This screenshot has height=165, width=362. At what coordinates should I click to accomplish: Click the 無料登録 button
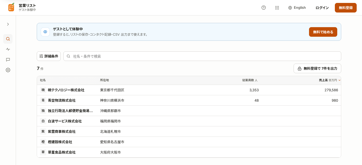pos(346,8)
